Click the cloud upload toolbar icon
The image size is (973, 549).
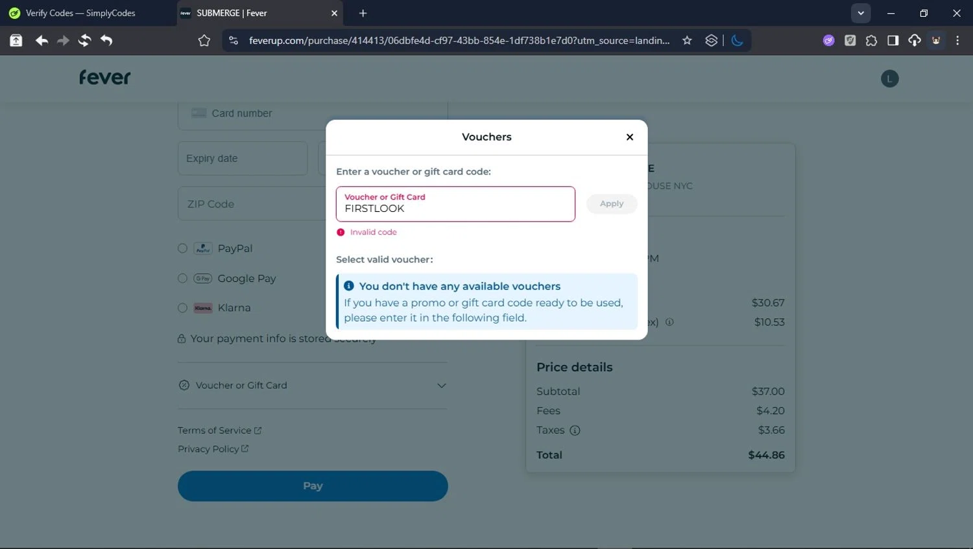tap(914, 40)
